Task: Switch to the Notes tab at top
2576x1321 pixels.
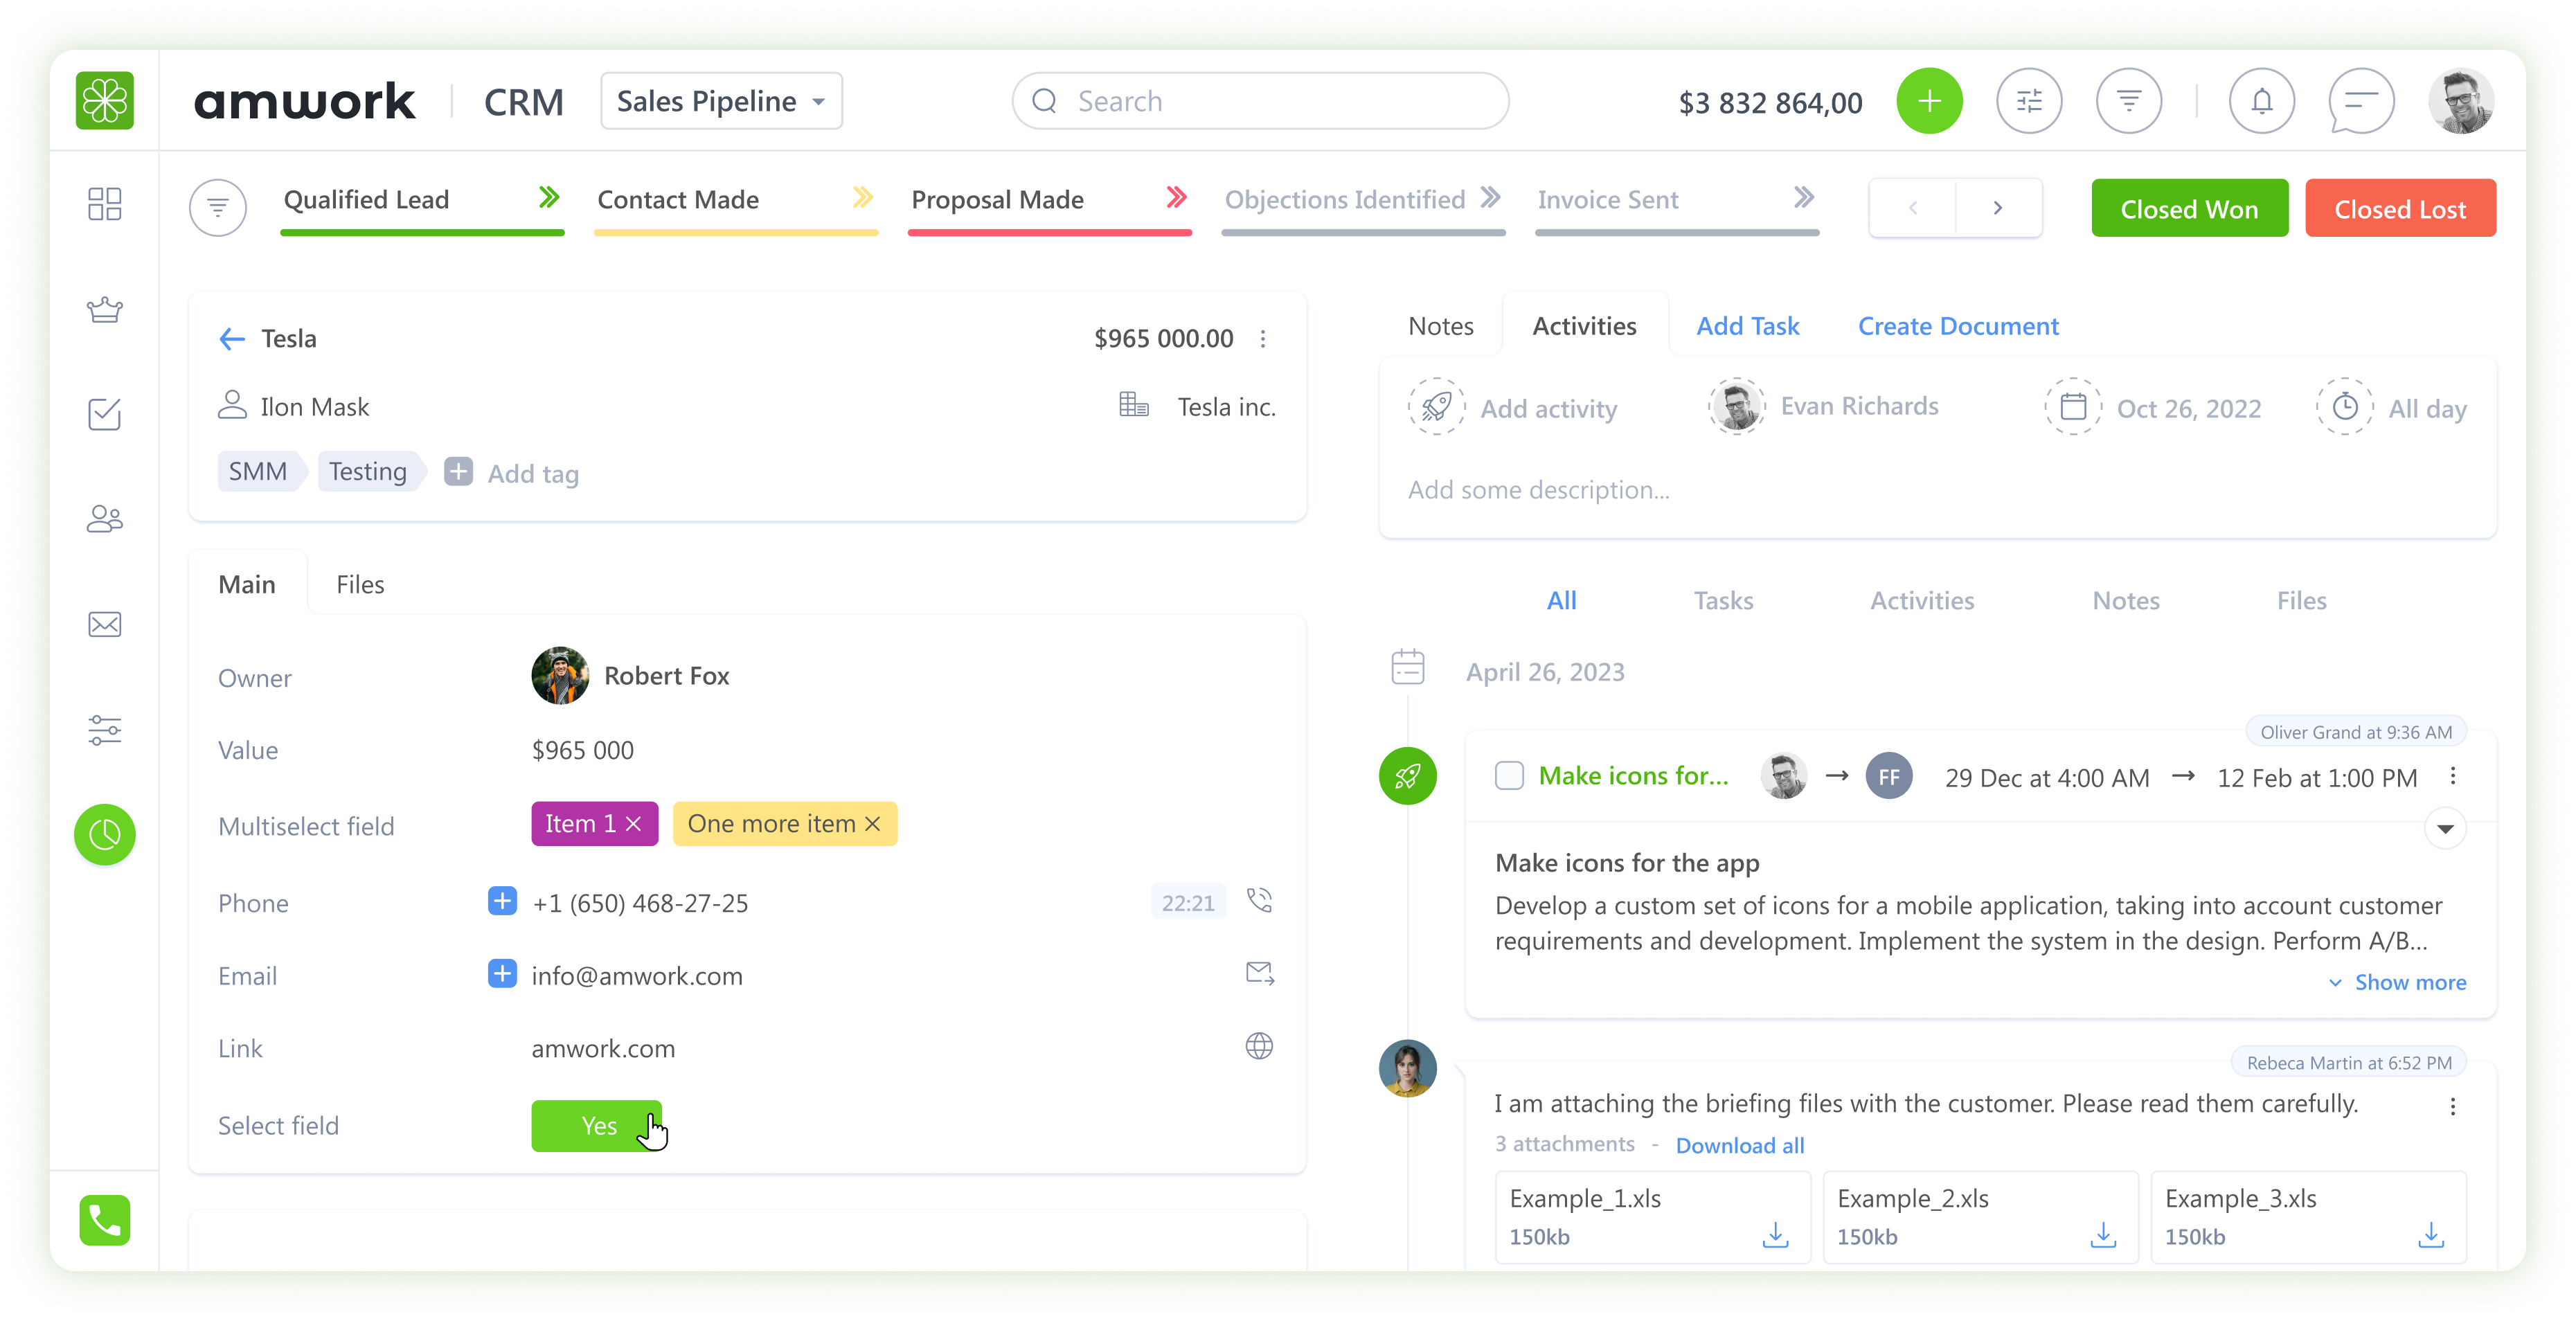Action: tap(1441, 327)
